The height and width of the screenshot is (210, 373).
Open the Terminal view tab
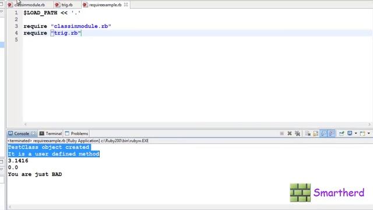click(51, 134)
